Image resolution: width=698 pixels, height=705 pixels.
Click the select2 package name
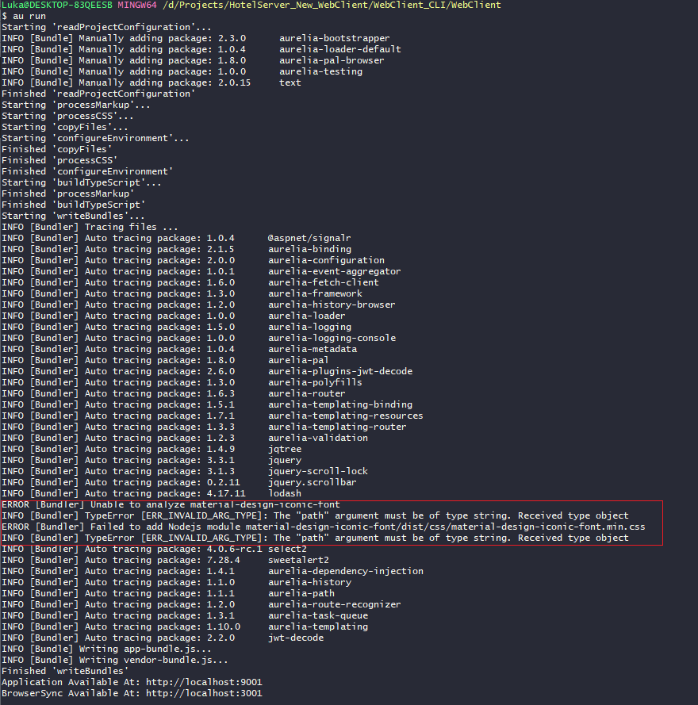pyautogui.click(x=287, y=549)
